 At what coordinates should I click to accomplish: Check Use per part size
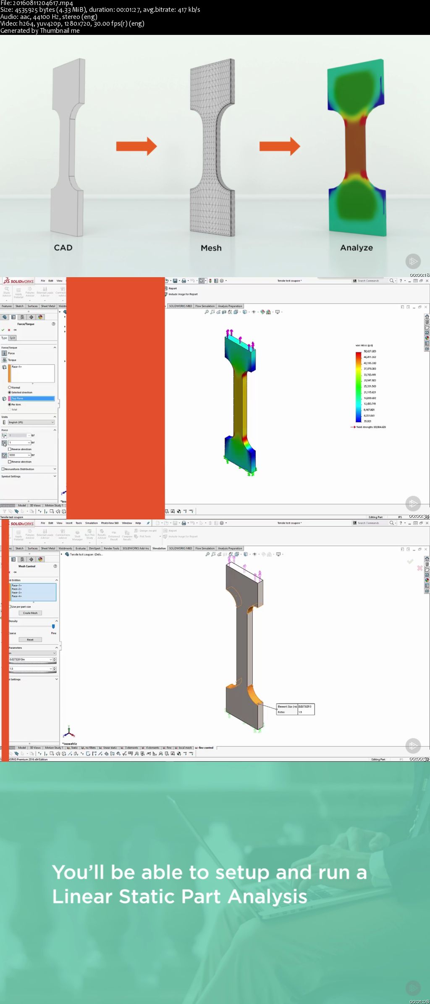[x=10, y=607]
